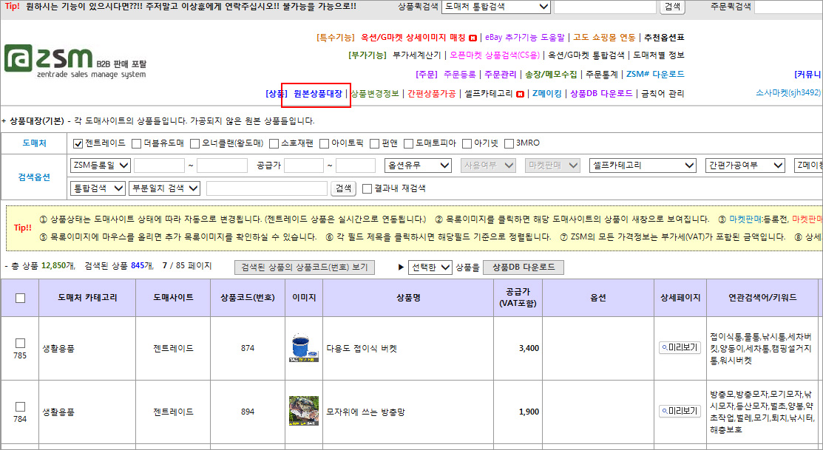Click the keyword search input field
This screenshot has height=450, width=823.
click(x=266, y=188)
